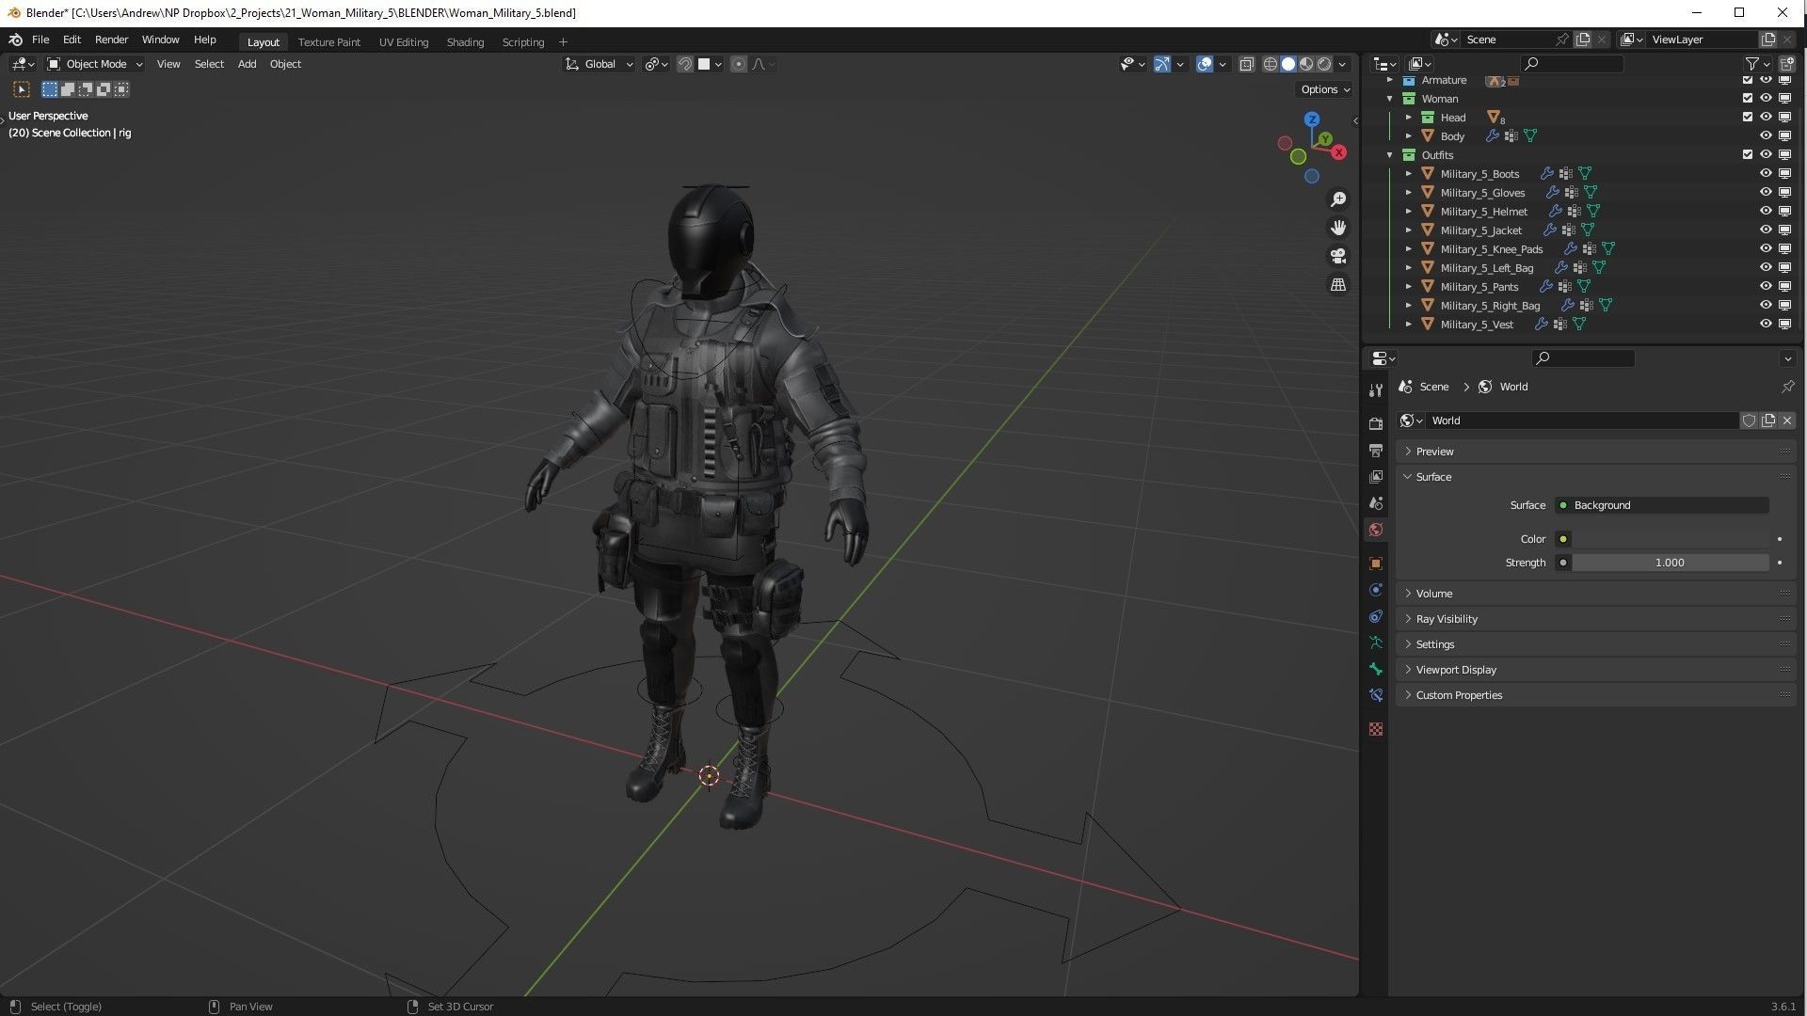The image size is (1807, 1016).
Task: Add a new workspace tab
Action: (x=563, y=42)
